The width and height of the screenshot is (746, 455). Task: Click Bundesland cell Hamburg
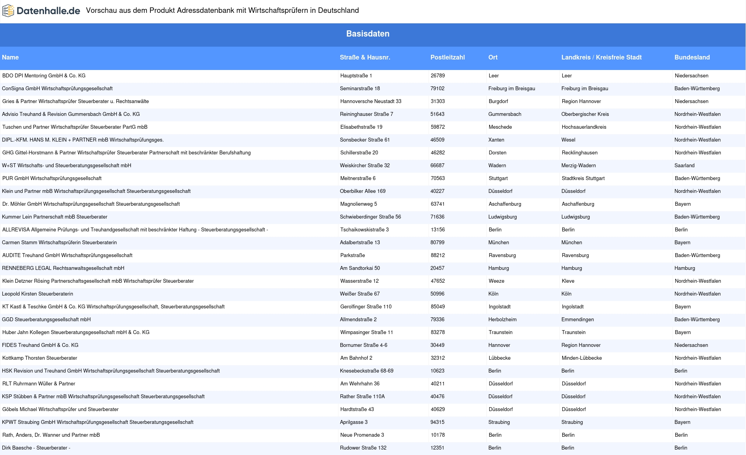coord(685,268)
